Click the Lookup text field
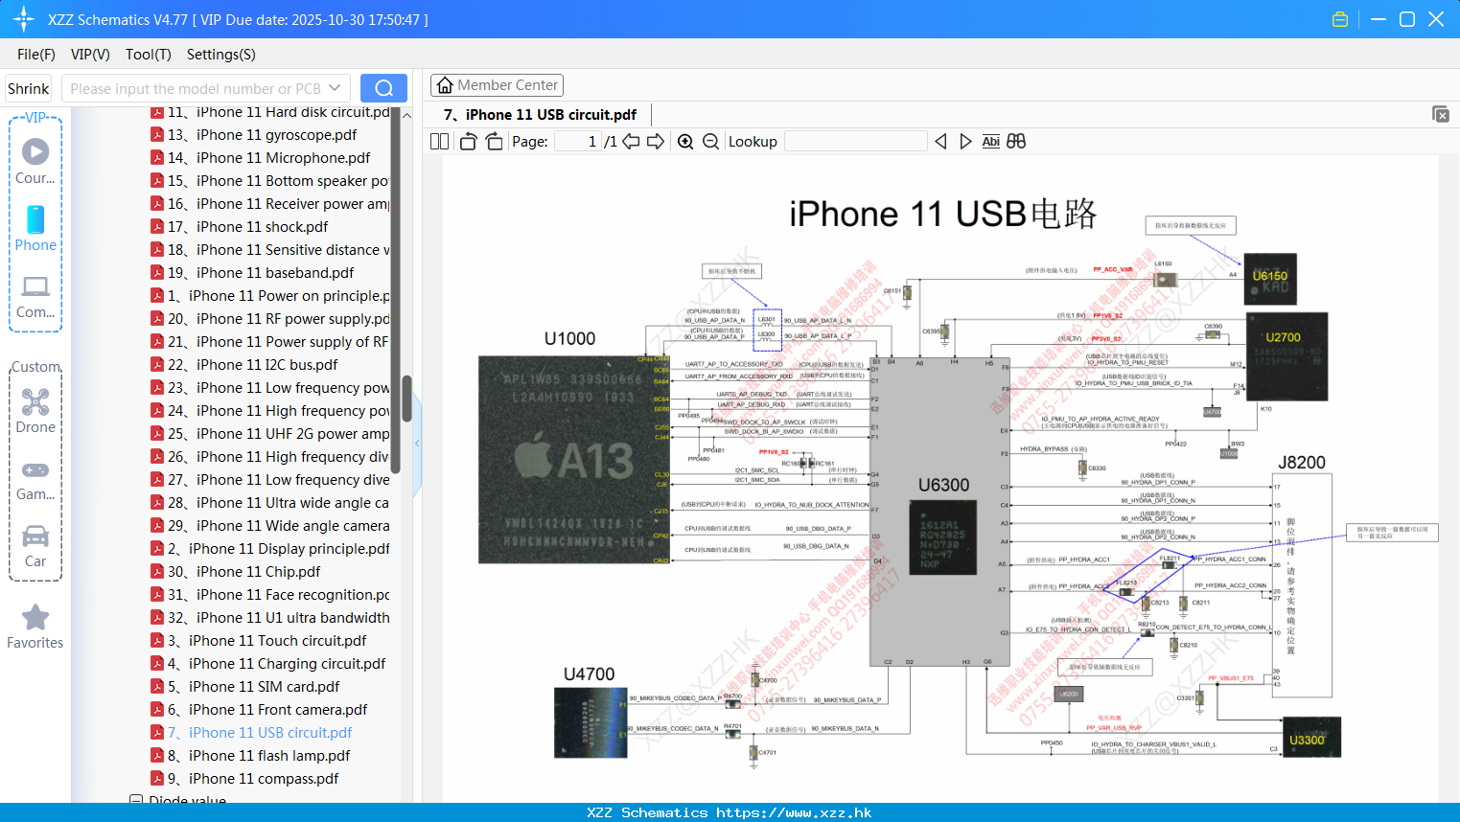Image resolution: width=1460 pixels, height=822 pixels. tap(856, 142)
